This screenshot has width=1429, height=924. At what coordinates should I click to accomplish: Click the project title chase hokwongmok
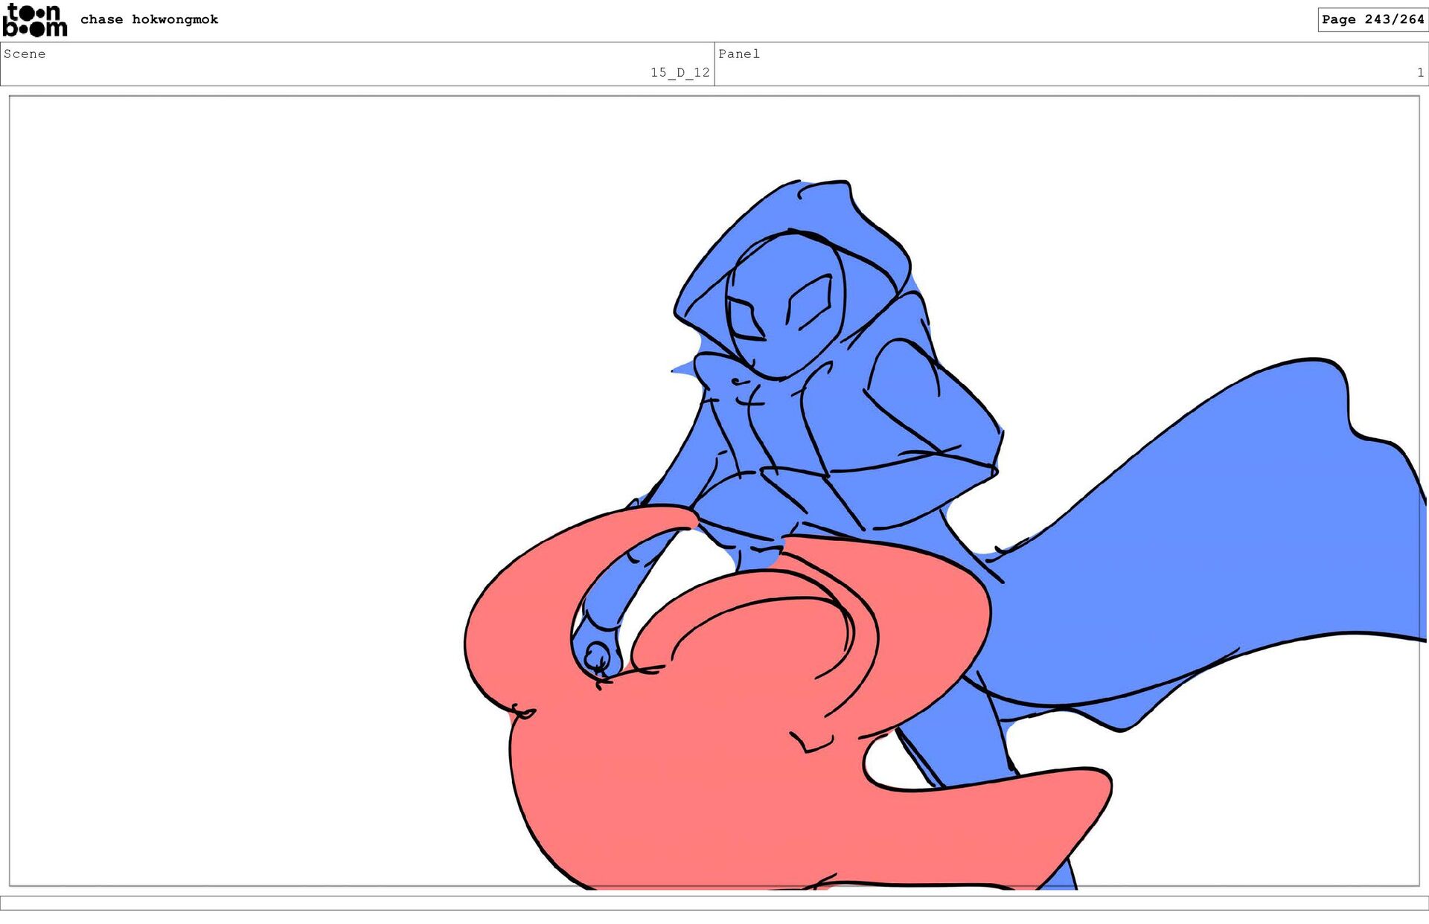click(149, 19)
